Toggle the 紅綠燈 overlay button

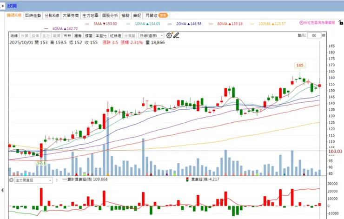(x=116, y=35)
